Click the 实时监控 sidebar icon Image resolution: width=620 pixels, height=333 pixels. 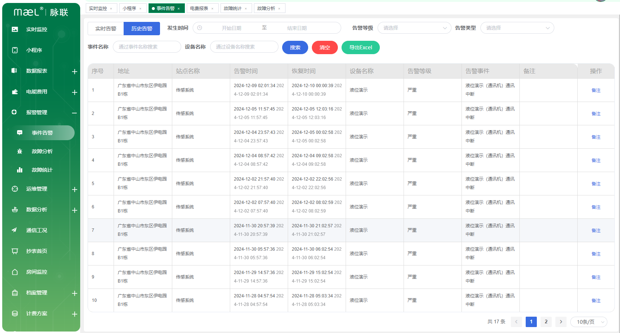point(15,29)
